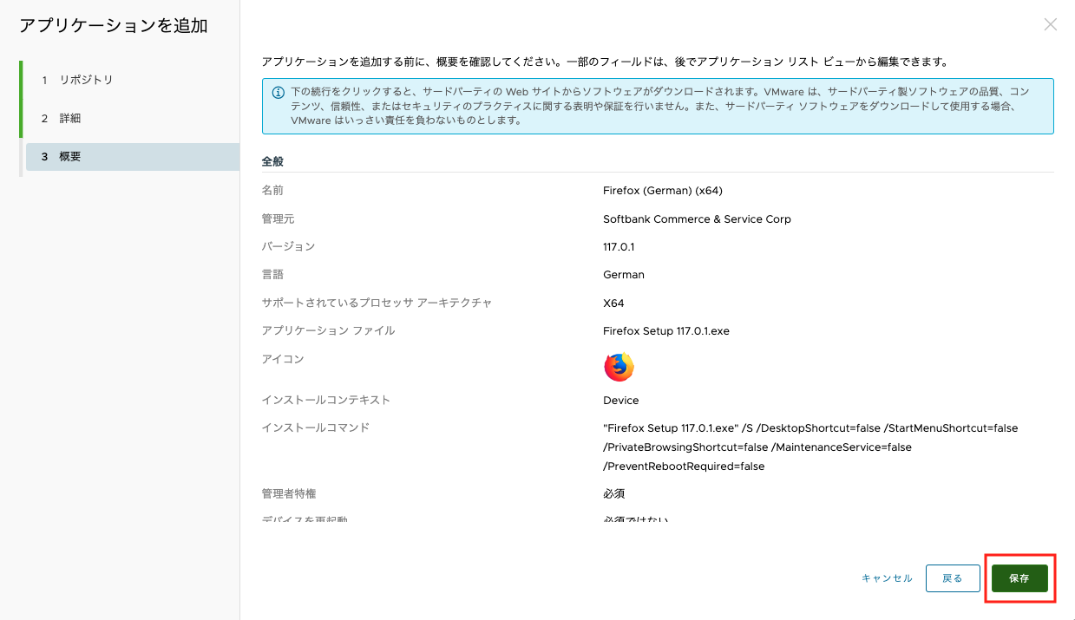Click Softbank Commerce & Service Corp text

[697, 219]
